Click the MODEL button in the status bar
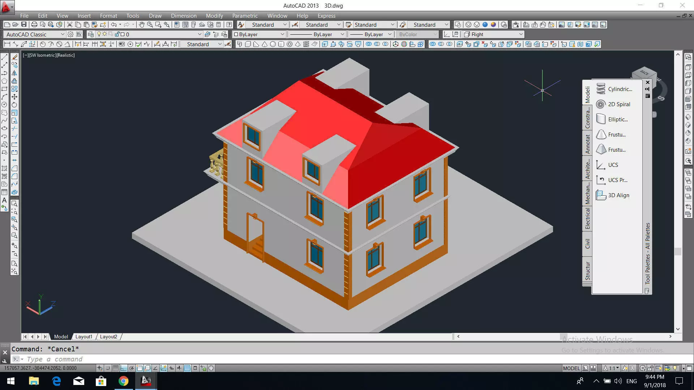 (571, 368)
